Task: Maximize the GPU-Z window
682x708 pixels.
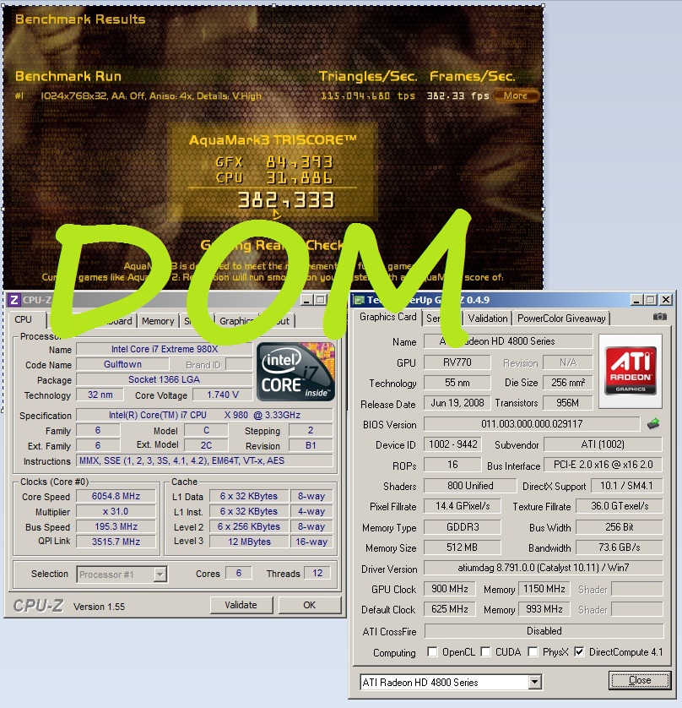Action: 650,300
